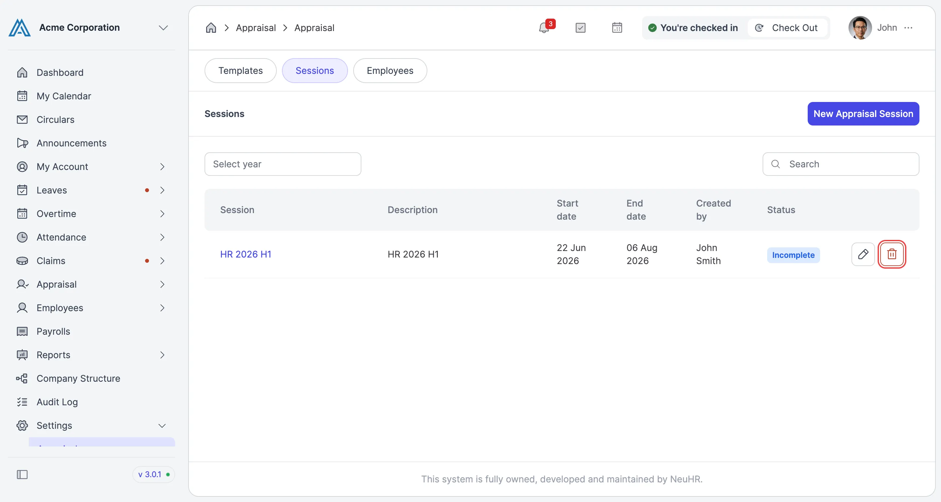Click the Incomplete status badge
Image resolution: width=941 pixels, height=502 pixels.
793,255
